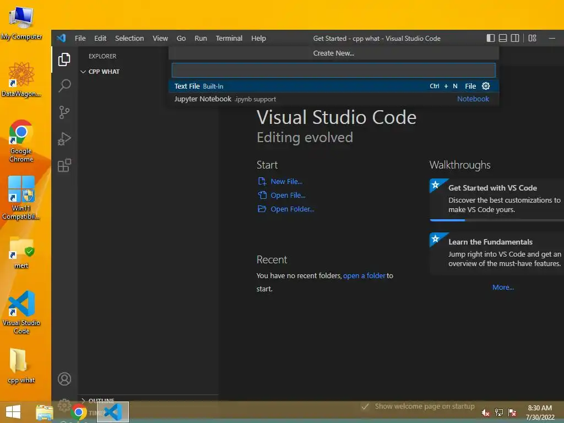Open Get Started with VS Code walkthrough
The height and width of the screenshot is (423, 564).
497,199
